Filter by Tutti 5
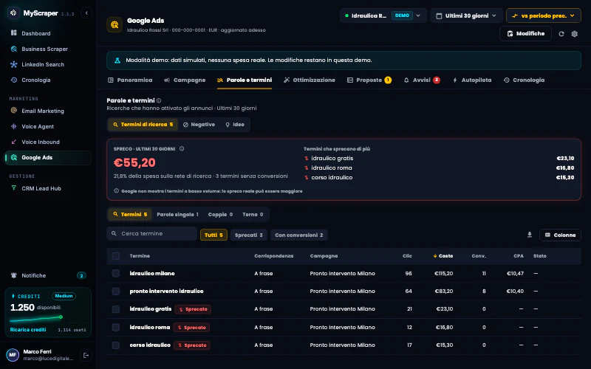Screen dimensions: 591x369 pyautogui.click(x=213, y=235)
